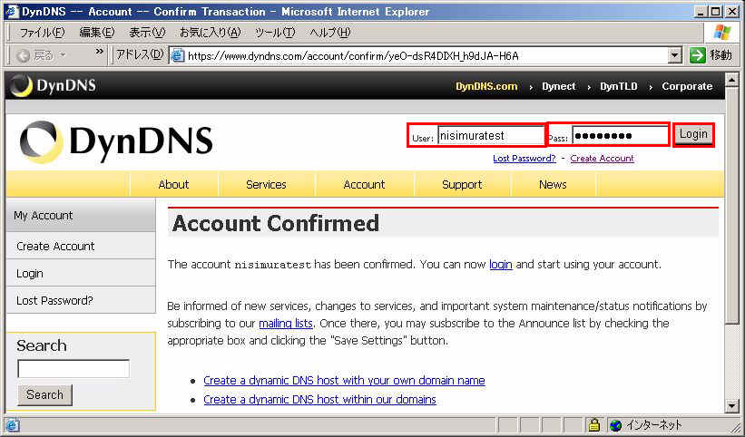
Task: Click the page icon in the address bar
Action: (x=178, y=56)
